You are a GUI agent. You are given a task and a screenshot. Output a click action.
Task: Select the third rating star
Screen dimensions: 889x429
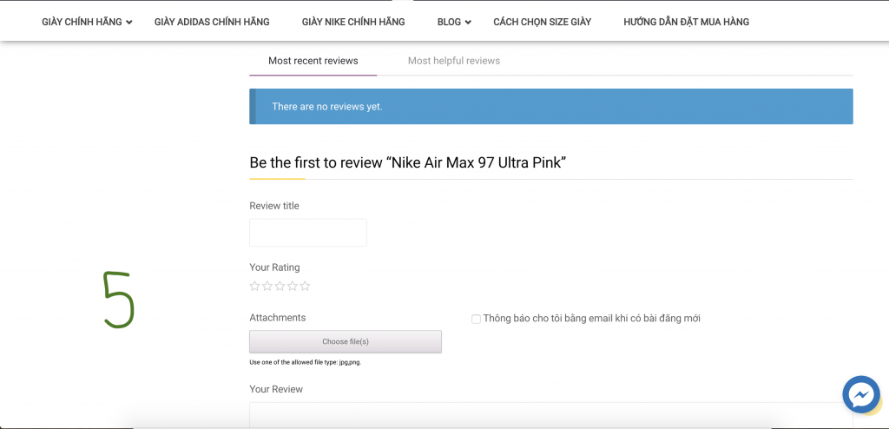click(280, 286)
